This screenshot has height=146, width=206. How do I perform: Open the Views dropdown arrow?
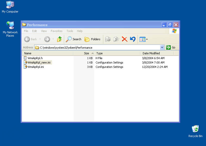[147, 39]
